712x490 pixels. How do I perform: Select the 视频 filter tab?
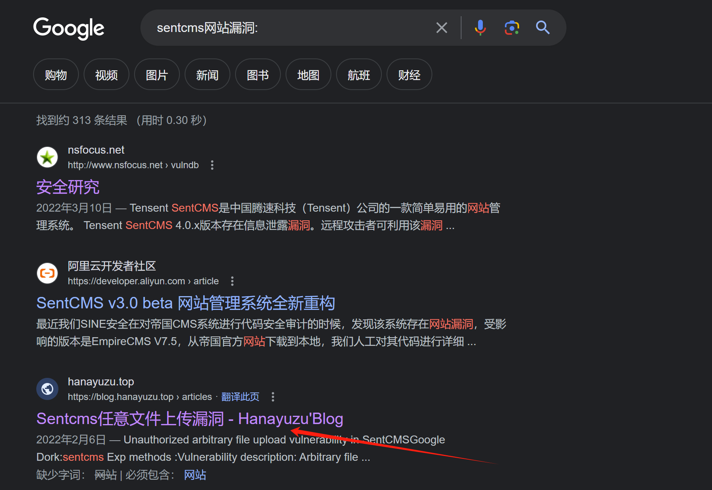(x=107, y=75)
